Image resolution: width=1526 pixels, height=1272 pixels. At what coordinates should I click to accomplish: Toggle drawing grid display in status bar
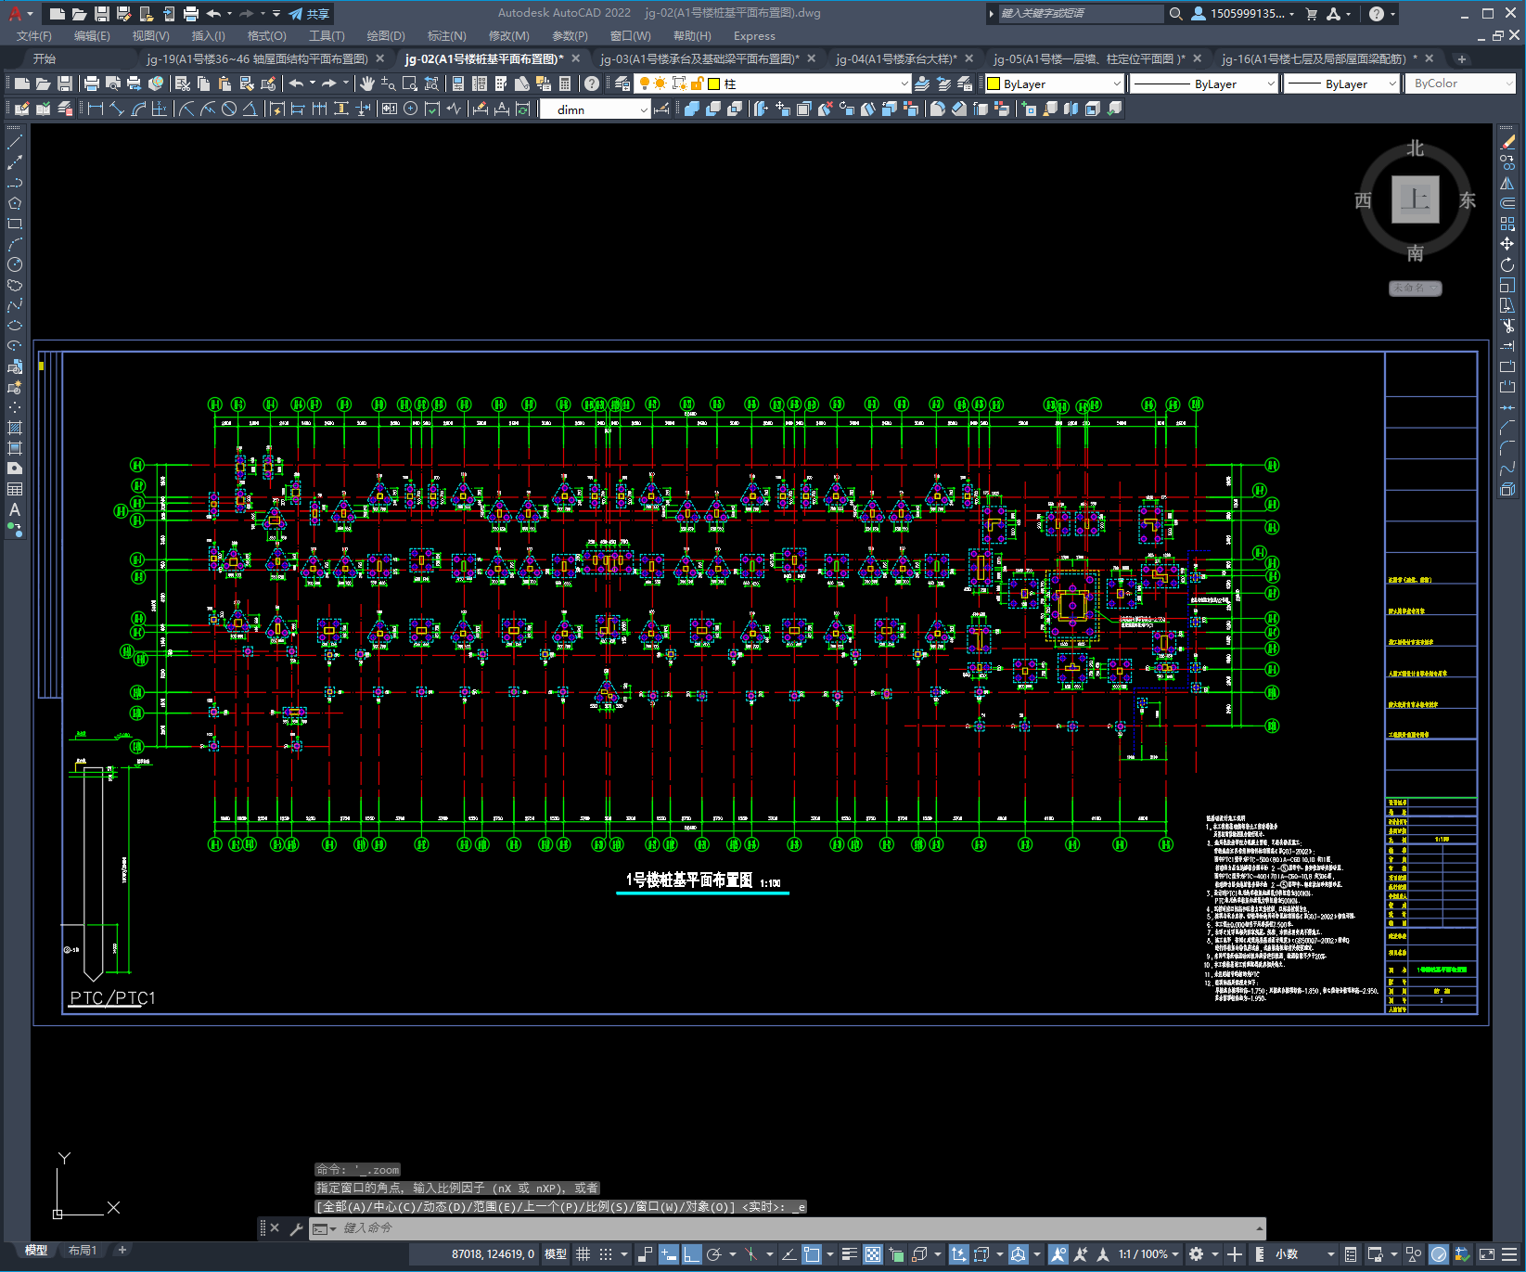click(x=583, y=1254)
